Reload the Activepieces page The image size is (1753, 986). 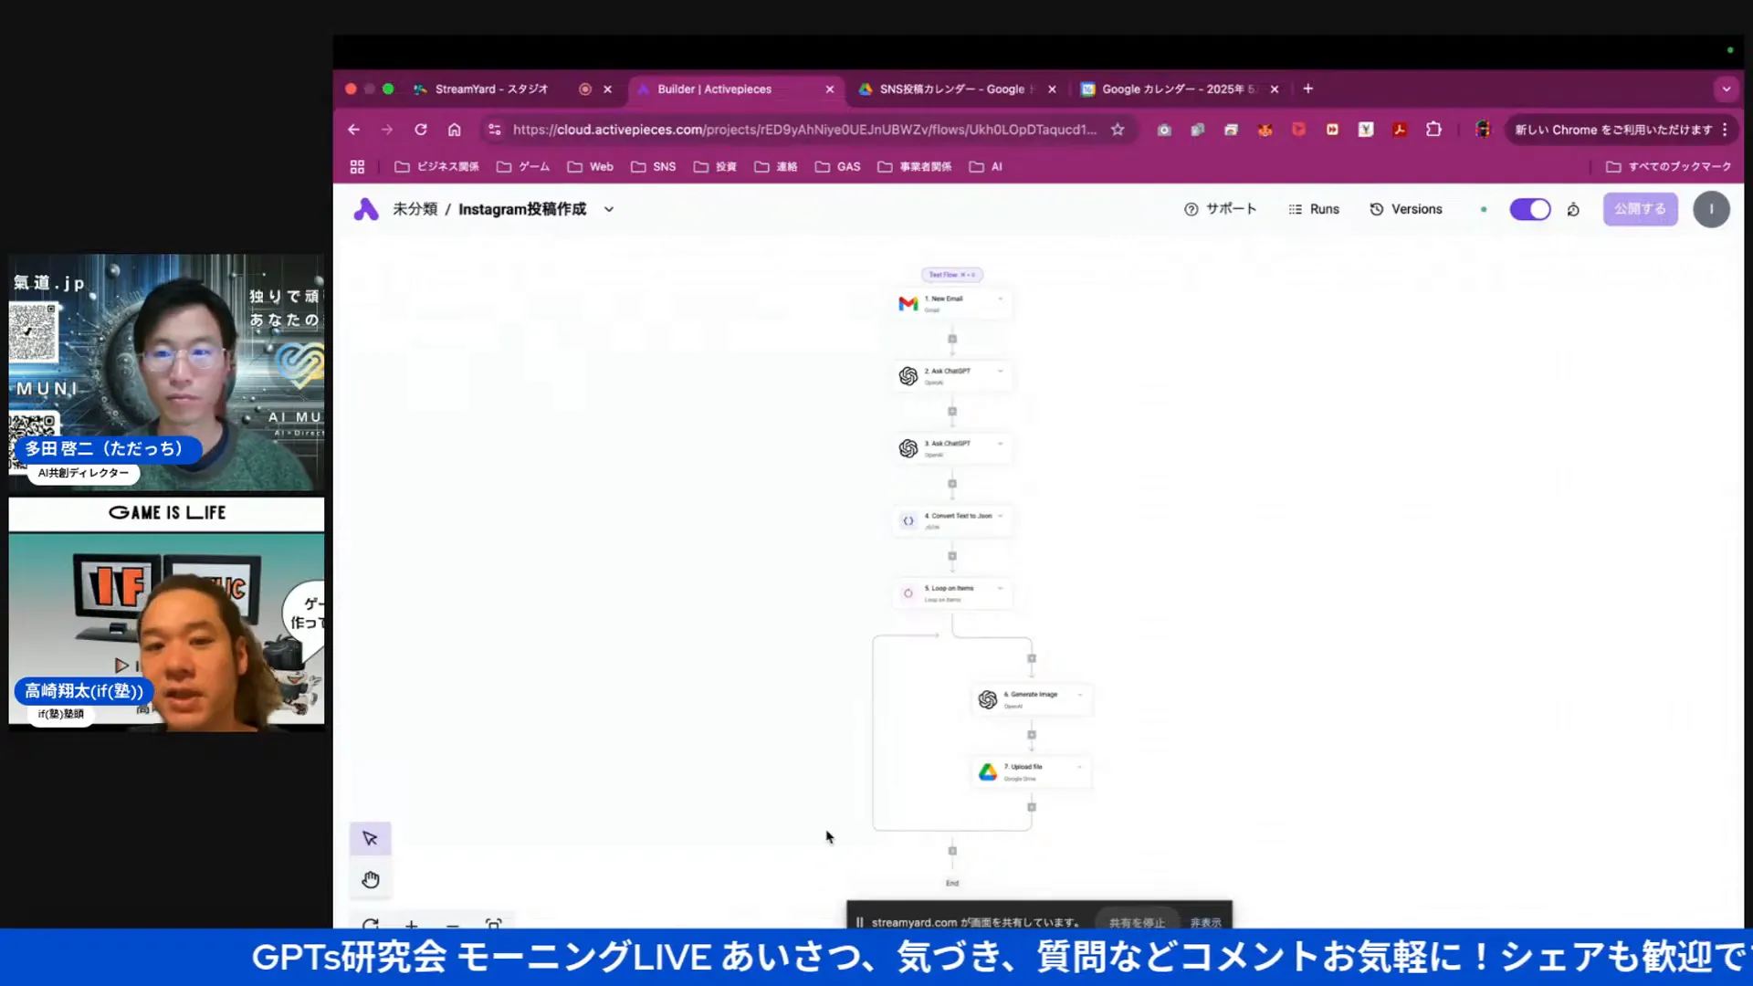click(x=421, y=130)
